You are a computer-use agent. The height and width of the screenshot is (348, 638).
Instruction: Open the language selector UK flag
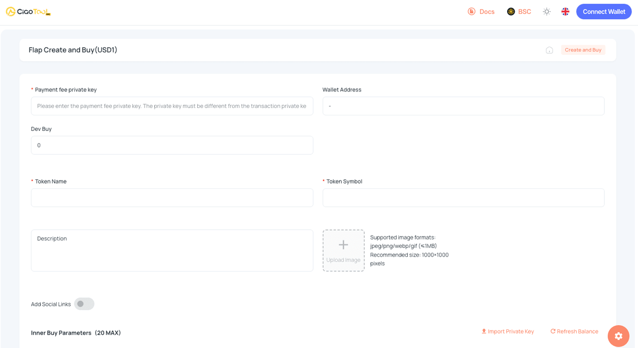565,12
